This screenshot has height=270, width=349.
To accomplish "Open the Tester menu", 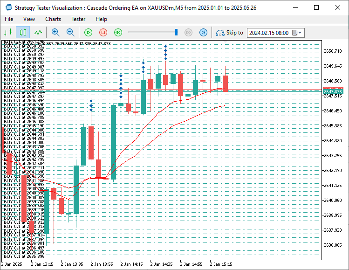I will 78,19.
